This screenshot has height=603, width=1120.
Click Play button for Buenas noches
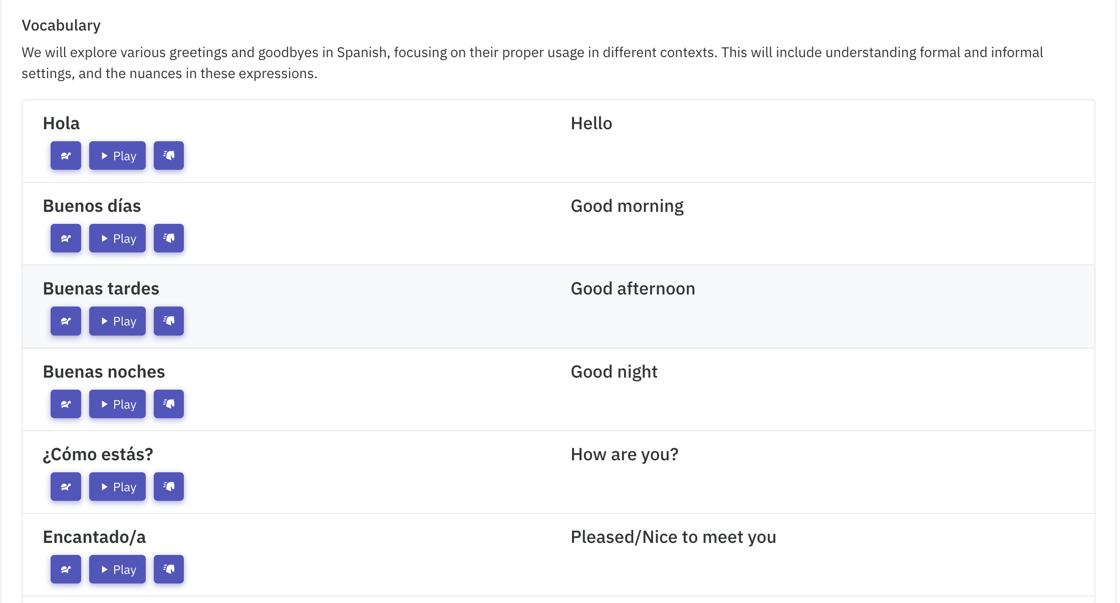point(117,404)
